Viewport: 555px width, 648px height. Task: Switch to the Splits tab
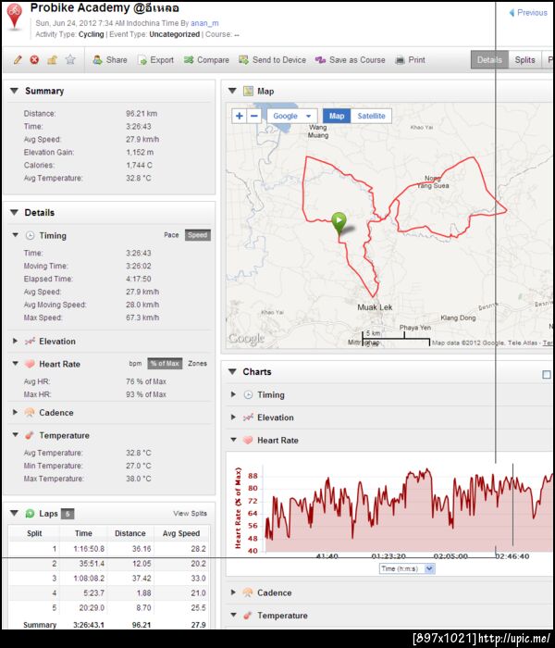(x=524, y=60)
